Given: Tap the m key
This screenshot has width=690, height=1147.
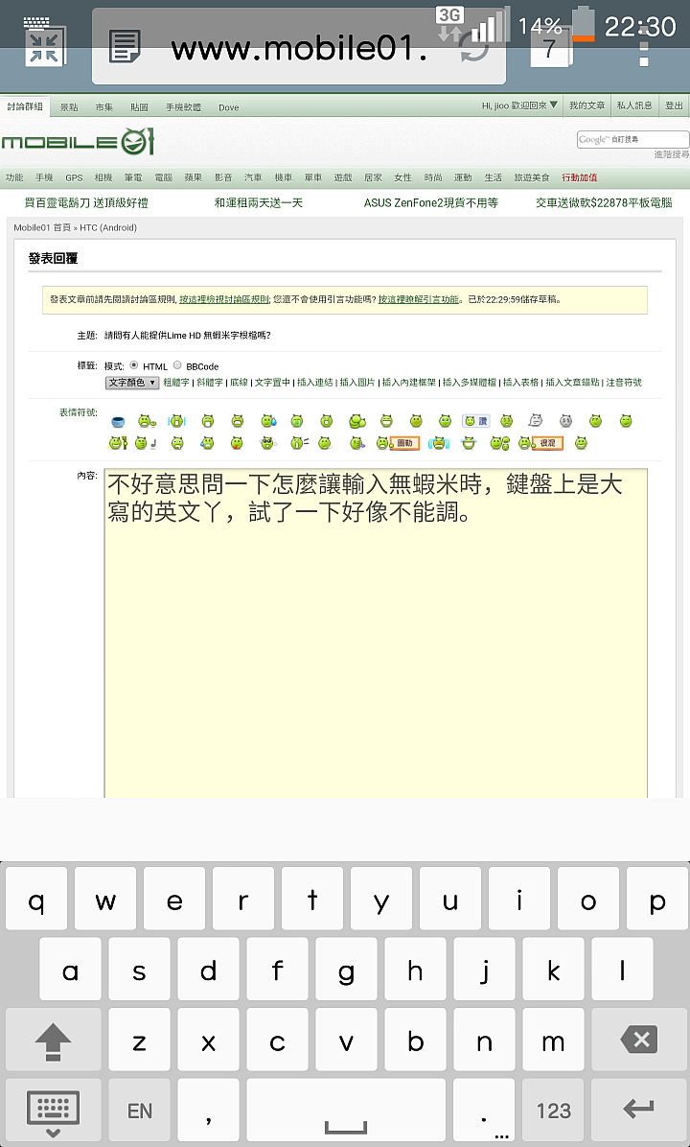Looking at the screenshot, I should click(553, 1040).
